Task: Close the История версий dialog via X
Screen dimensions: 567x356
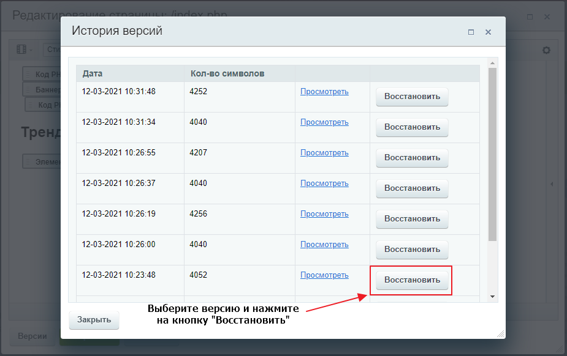Action: click(x=489, y=32)
